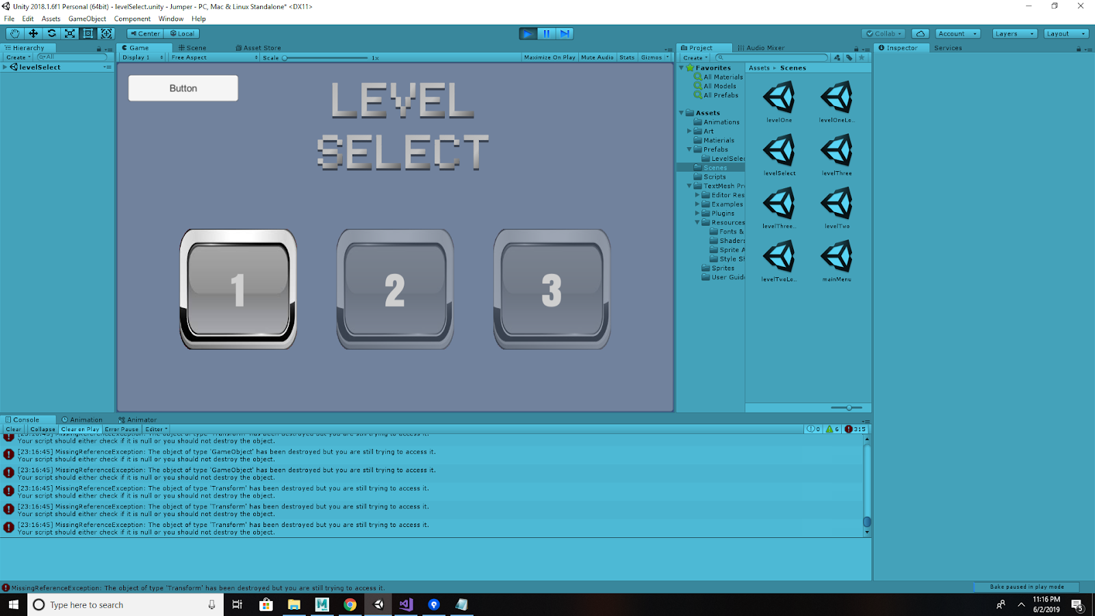The height and width of the screenshot is (616, 1095).
Task: Select the mainMenu scene asset
Action: click(x=837, y=261)
